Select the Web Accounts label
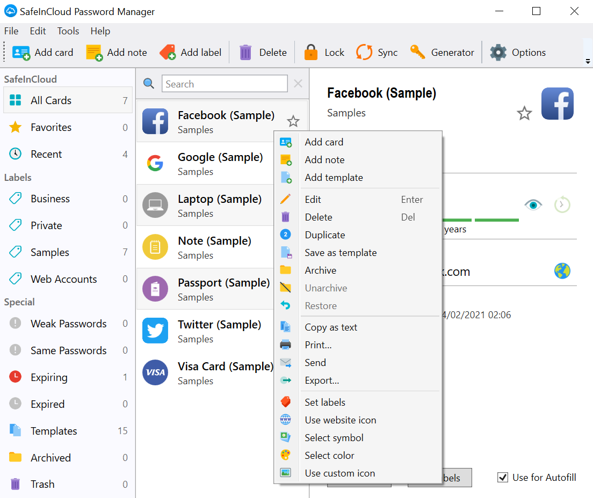Screen dimensions: 593x498 pyautogui.click(x=68, y=279)
